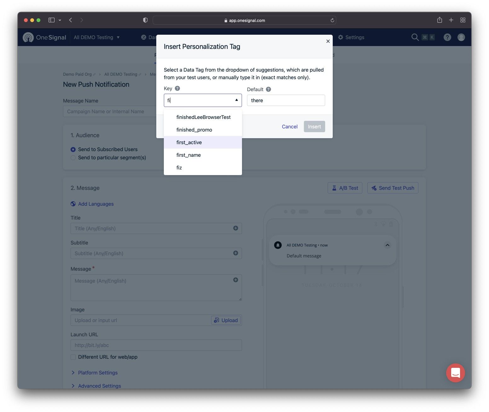The width and height of the screenshot is (489, 412).
Task: Open the Intercom chat bubble icon
Action: point(455,373)
